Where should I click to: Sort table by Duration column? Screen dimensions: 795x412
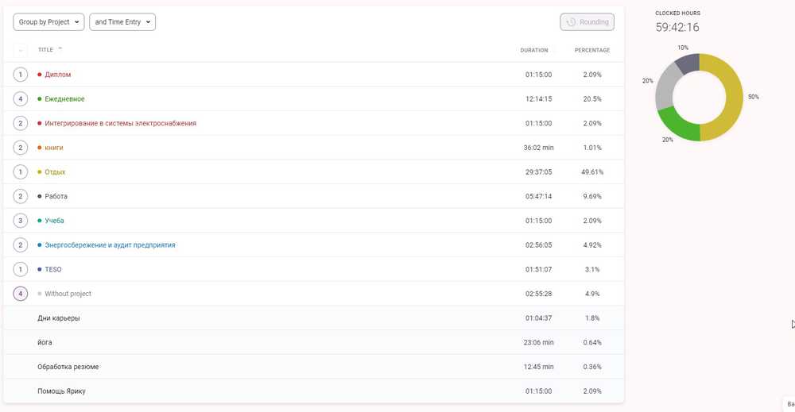click(x=533, y=50)
